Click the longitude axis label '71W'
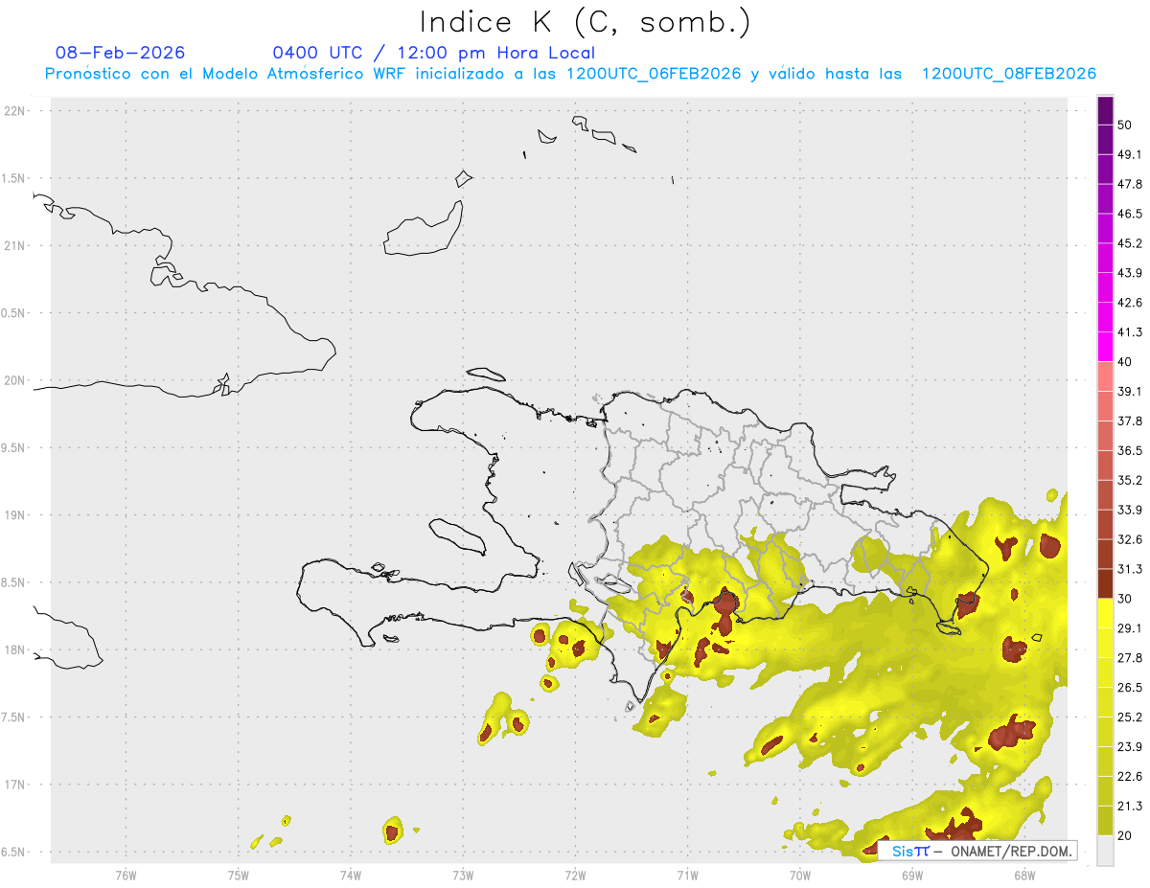The image size is (1150, 888). pos(687,876)
